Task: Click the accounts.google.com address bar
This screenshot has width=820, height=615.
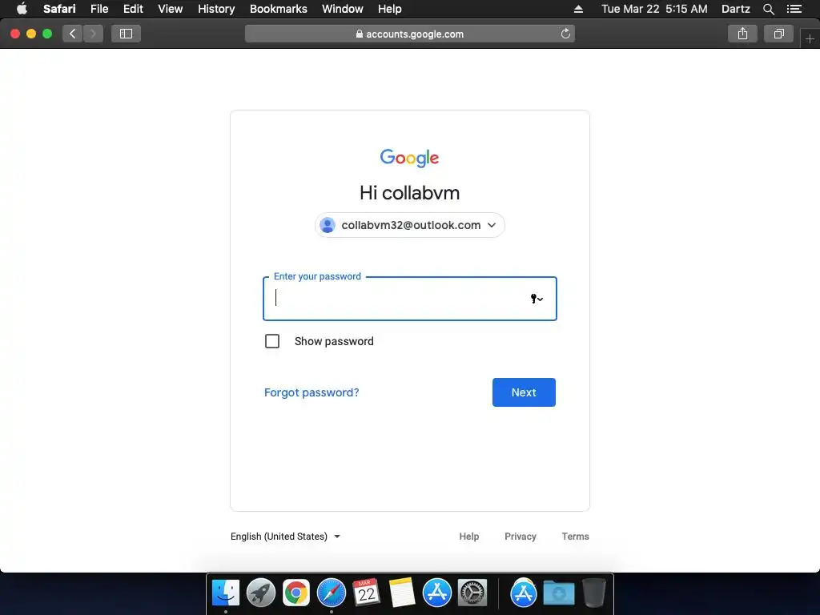Action: (409, 34)
